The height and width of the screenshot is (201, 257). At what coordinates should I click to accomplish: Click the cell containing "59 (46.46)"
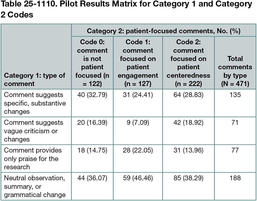138,178
